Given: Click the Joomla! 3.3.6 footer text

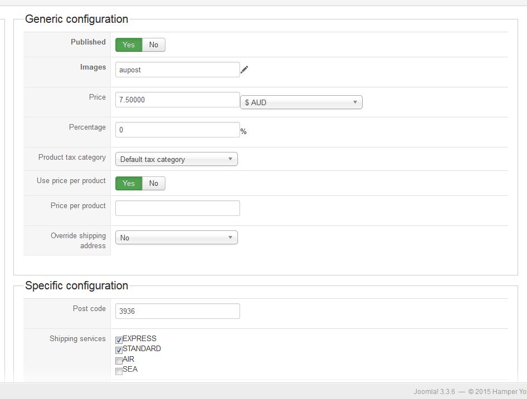Looking at the screenshot, I should (x=434, y=392).
